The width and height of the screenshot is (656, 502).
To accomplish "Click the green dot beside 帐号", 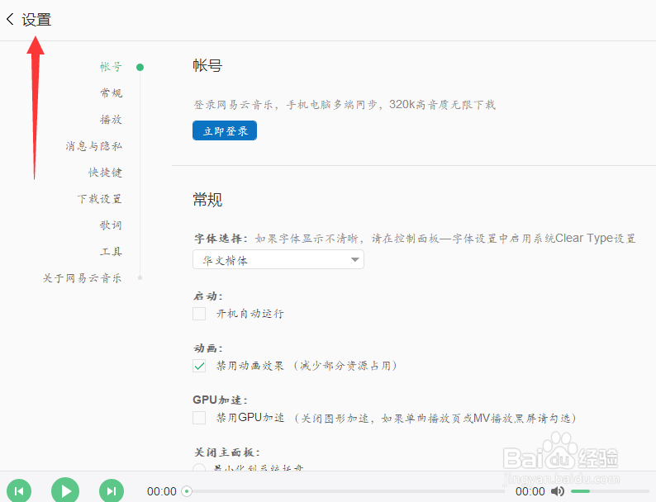I will (x=140, y=67).
